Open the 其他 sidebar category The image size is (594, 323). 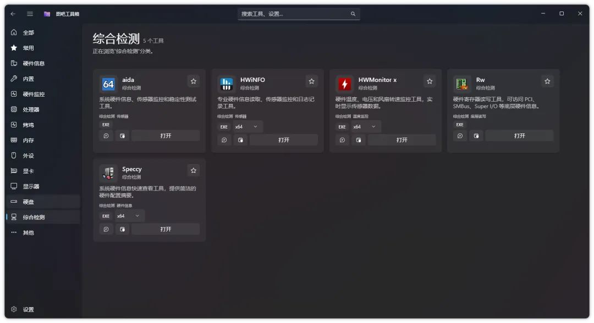pyautogui.click(x=43, y=232)
